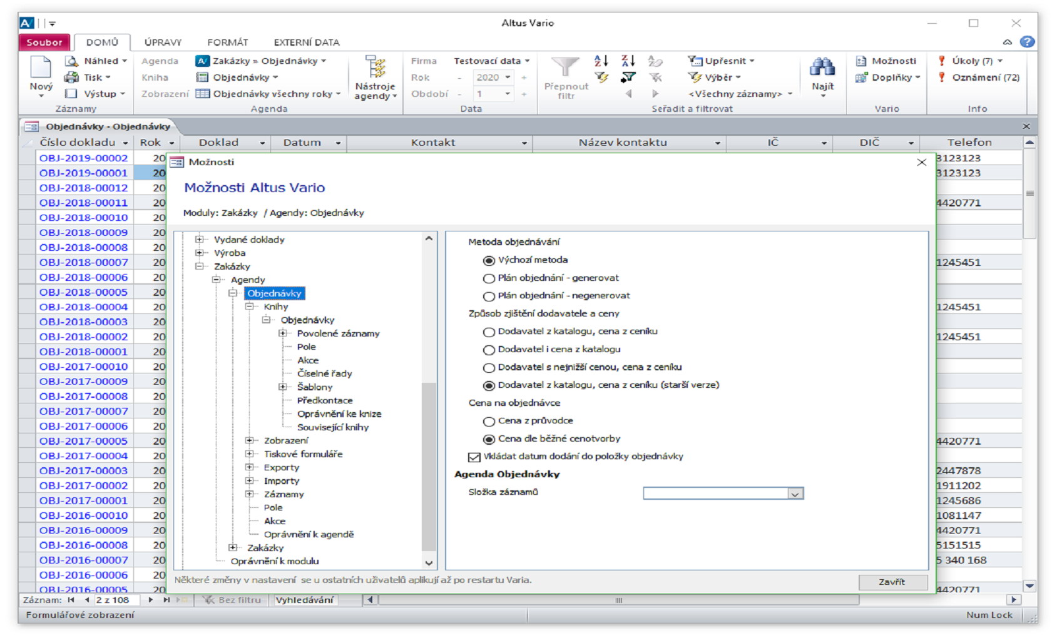1057x638 pixels.
Task: Switch to the FORMÁT ribbon tab
Action: point(228,42)
